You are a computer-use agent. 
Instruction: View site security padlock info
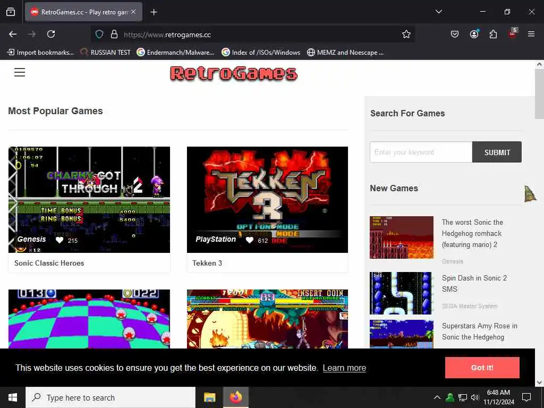tap(114, 35)
